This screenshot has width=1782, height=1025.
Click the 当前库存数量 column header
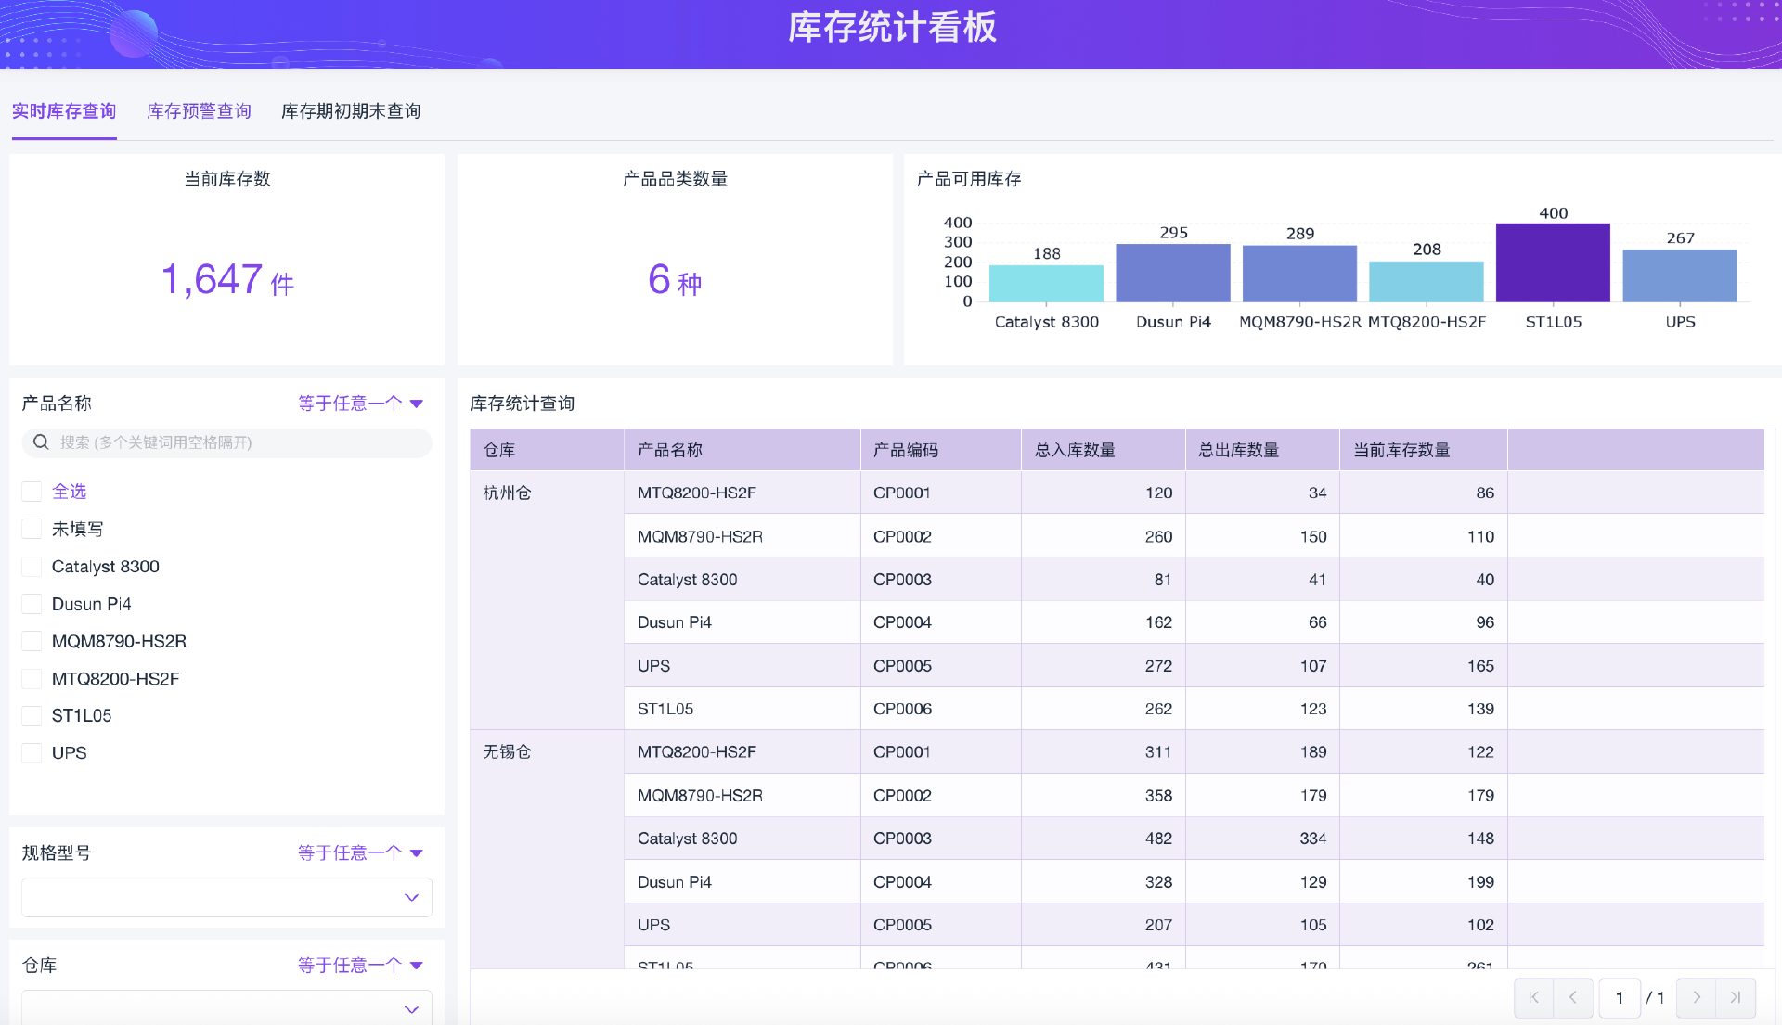1401,450
